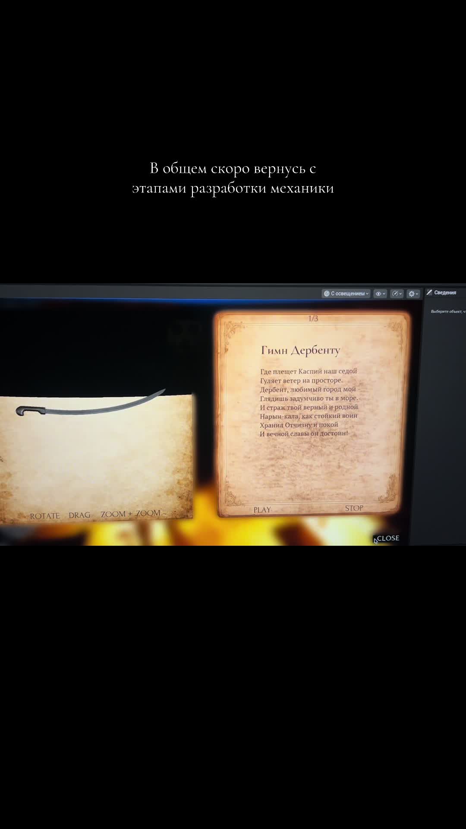Screen dimensions: 466x829
Task: Click the PLAY button on the parchment
Action: pyautogui.click(x=262, y=510)
